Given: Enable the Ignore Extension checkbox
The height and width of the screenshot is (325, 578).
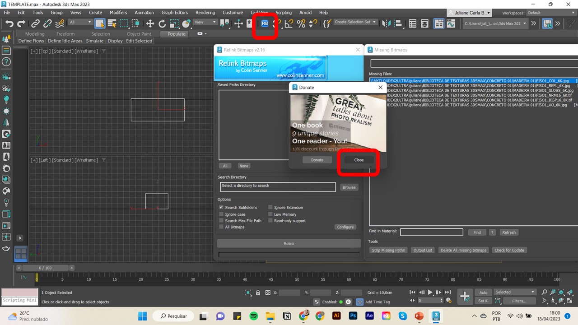Looking at the screenshot, I should point(270,207).
